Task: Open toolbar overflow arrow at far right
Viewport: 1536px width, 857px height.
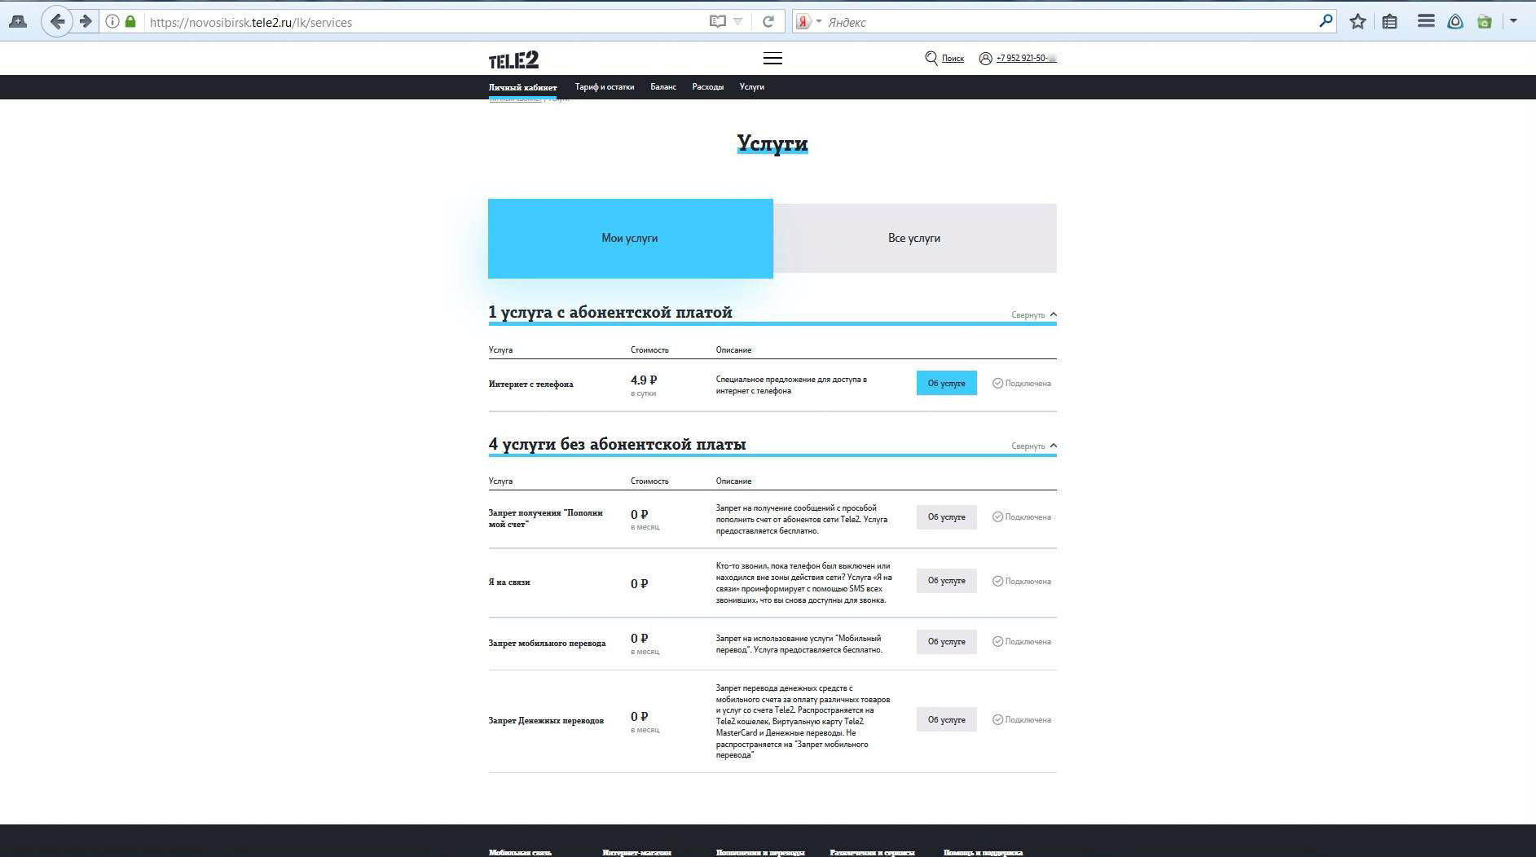Action: tap(1513, 21)
